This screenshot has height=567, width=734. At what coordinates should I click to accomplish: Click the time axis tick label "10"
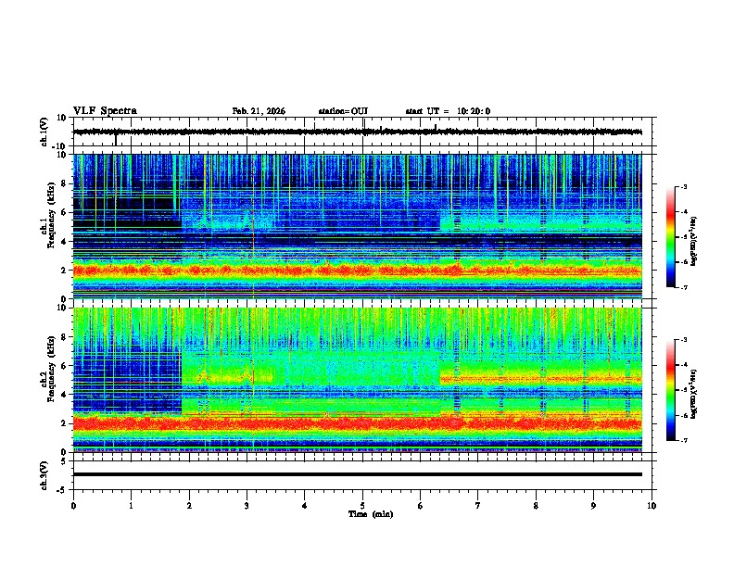point(652,506)
